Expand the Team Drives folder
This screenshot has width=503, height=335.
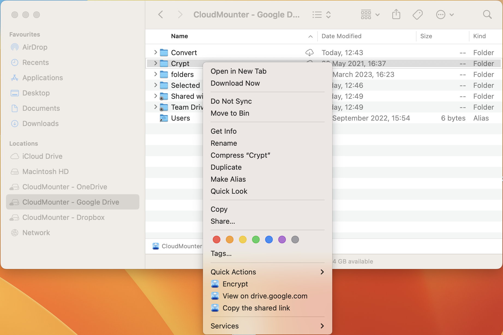click(x=155, y=107)
